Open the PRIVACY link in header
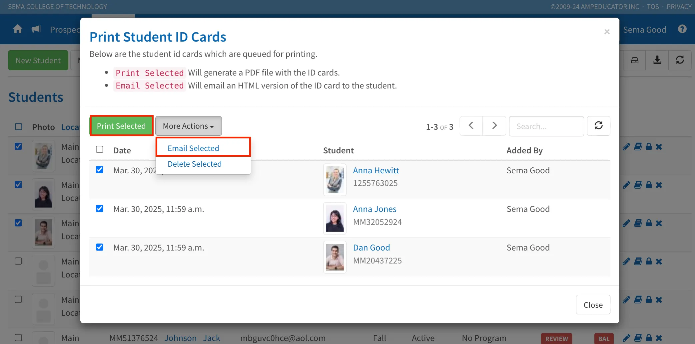 [x=679, y=7]
